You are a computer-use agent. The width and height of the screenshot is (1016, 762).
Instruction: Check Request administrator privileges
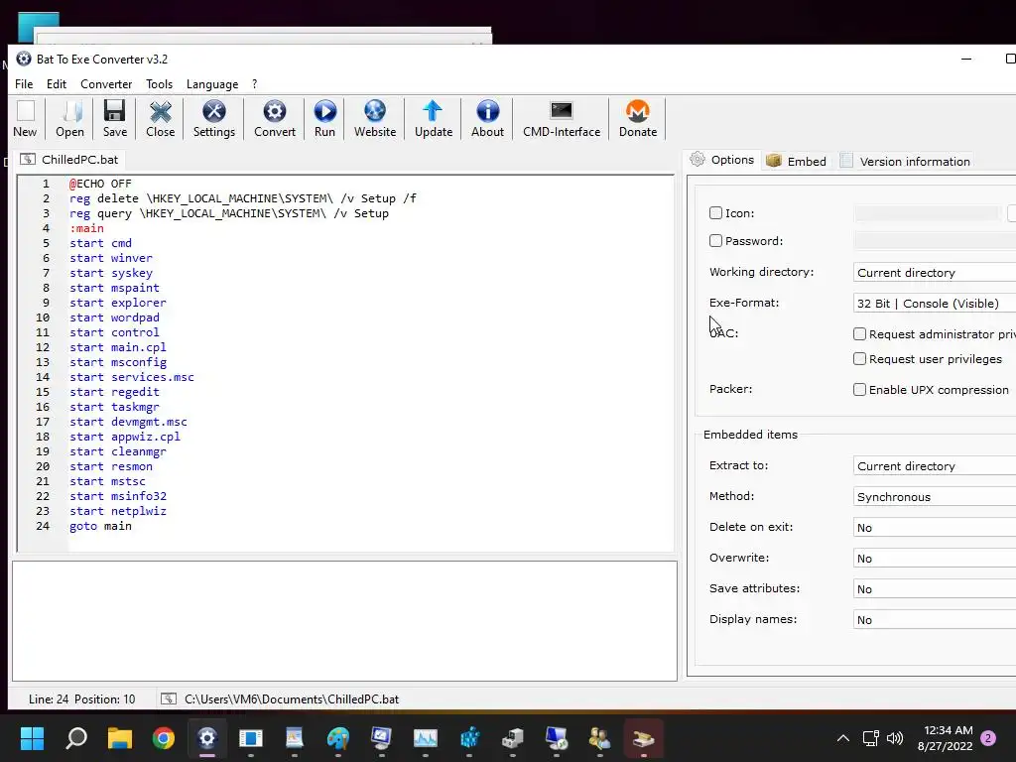859,333
